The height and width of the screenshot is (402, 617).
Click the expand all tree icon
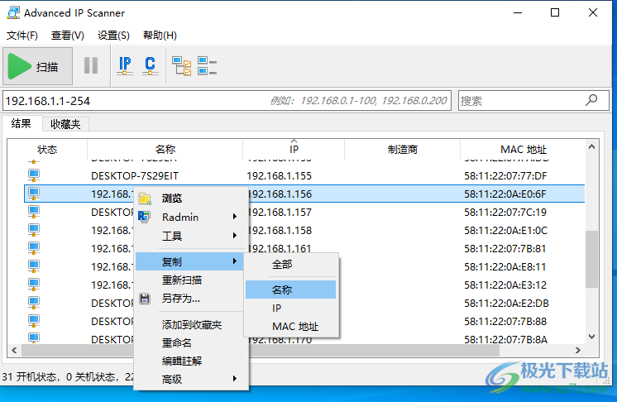[x=182, y=65]
